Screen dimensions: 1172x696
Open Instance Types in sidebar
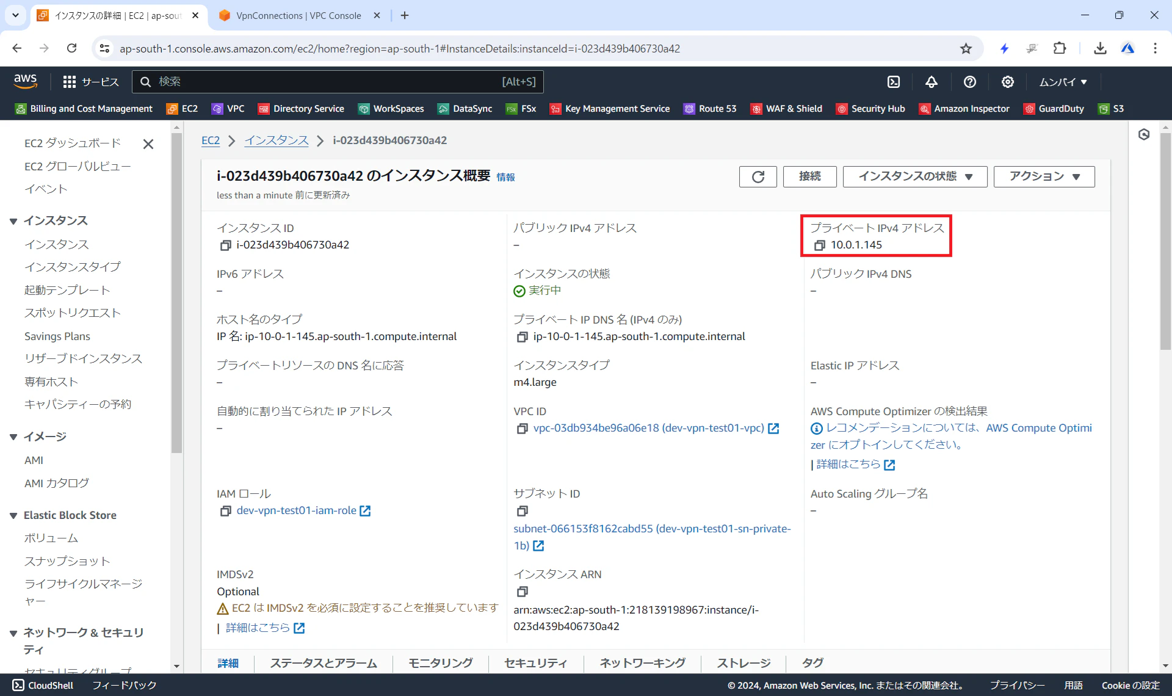73,267
